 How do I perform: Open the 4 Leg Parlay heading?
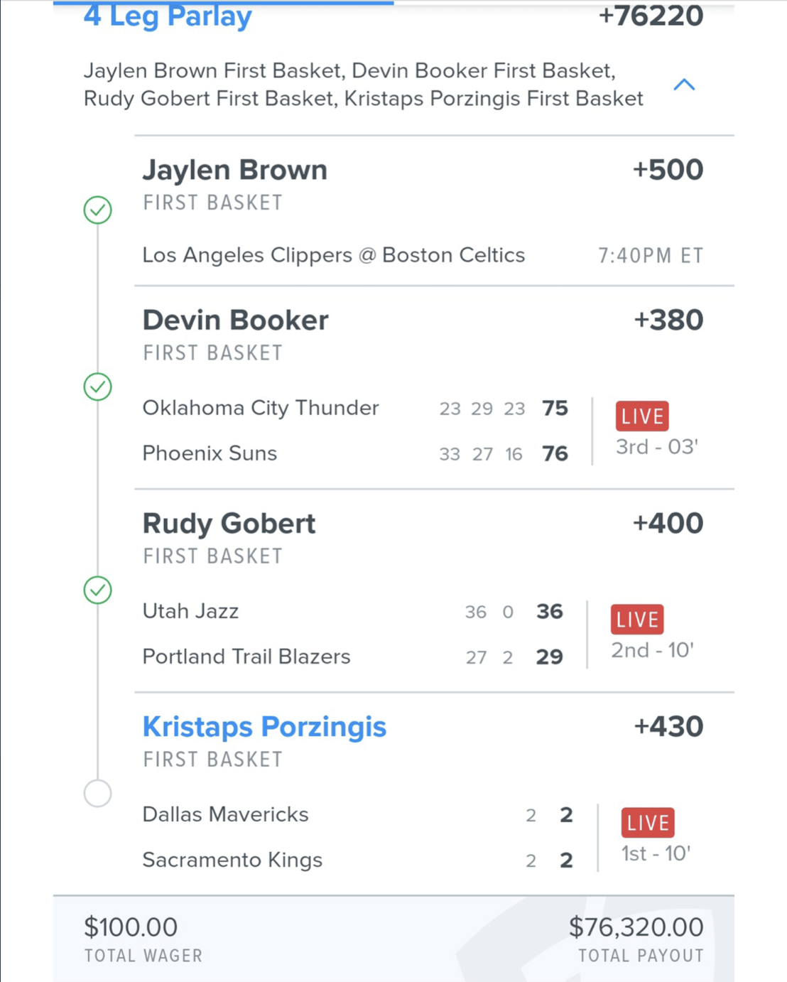168,16
